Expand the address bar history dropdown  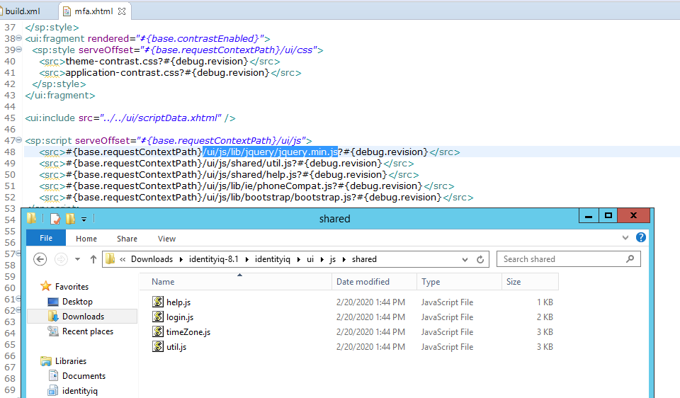464,259
